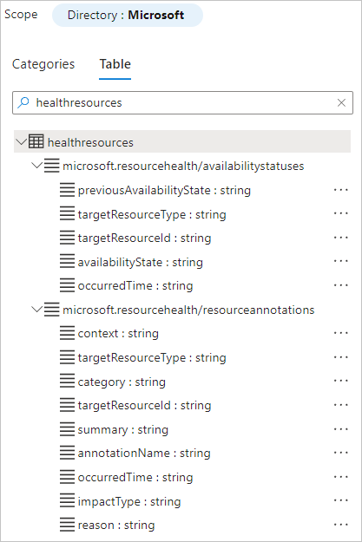
Task: Click into the table search field
Action: coord(182,102)
